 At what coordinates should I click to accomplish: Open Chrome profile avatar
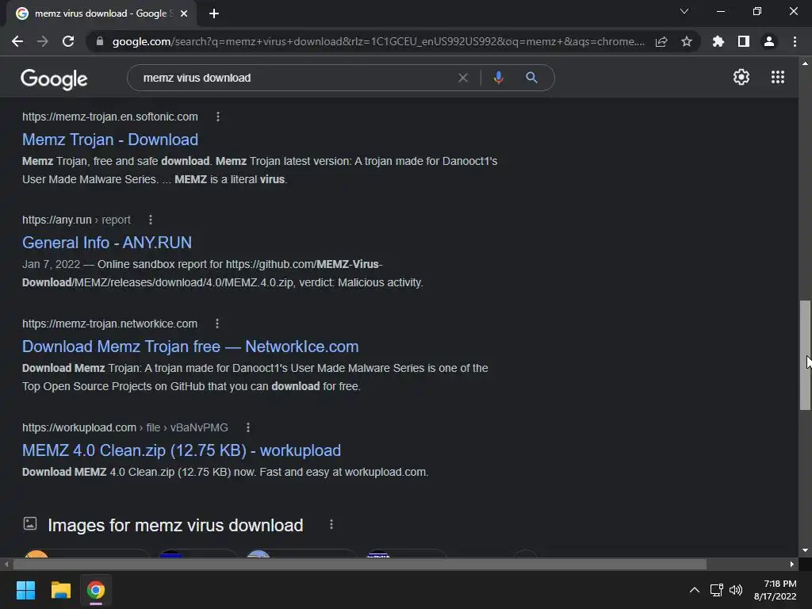coord(769,41)
